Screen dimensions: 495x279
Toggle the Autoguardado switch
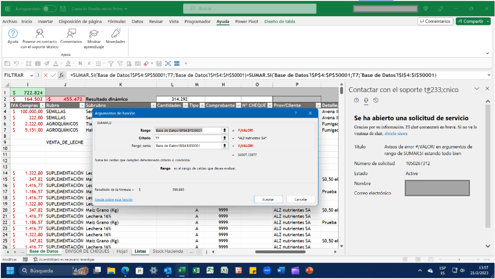point(50,8)
